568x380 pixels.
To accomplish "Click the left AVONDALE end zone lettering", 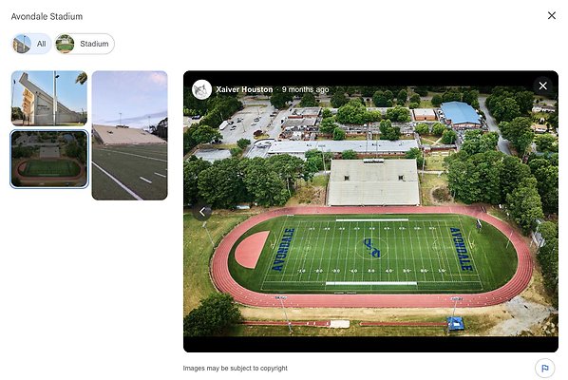I will click(284, 249).
